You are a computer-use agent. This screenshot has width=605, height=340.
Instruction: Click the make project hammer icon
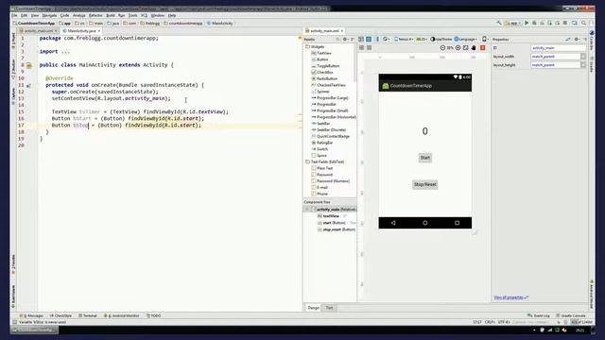coord(499,23)
